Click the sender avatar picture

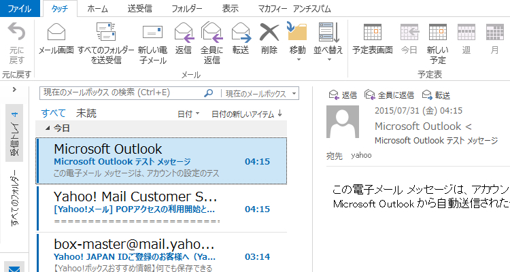(x=343, y=122)
